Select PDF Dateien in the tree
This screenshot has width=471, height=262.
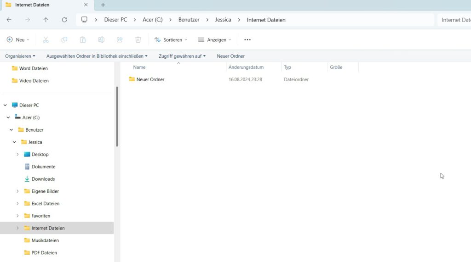click(44, 253)
